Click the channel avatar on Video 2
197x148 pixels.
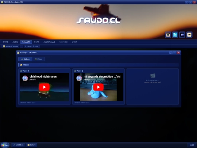[79, 78]
